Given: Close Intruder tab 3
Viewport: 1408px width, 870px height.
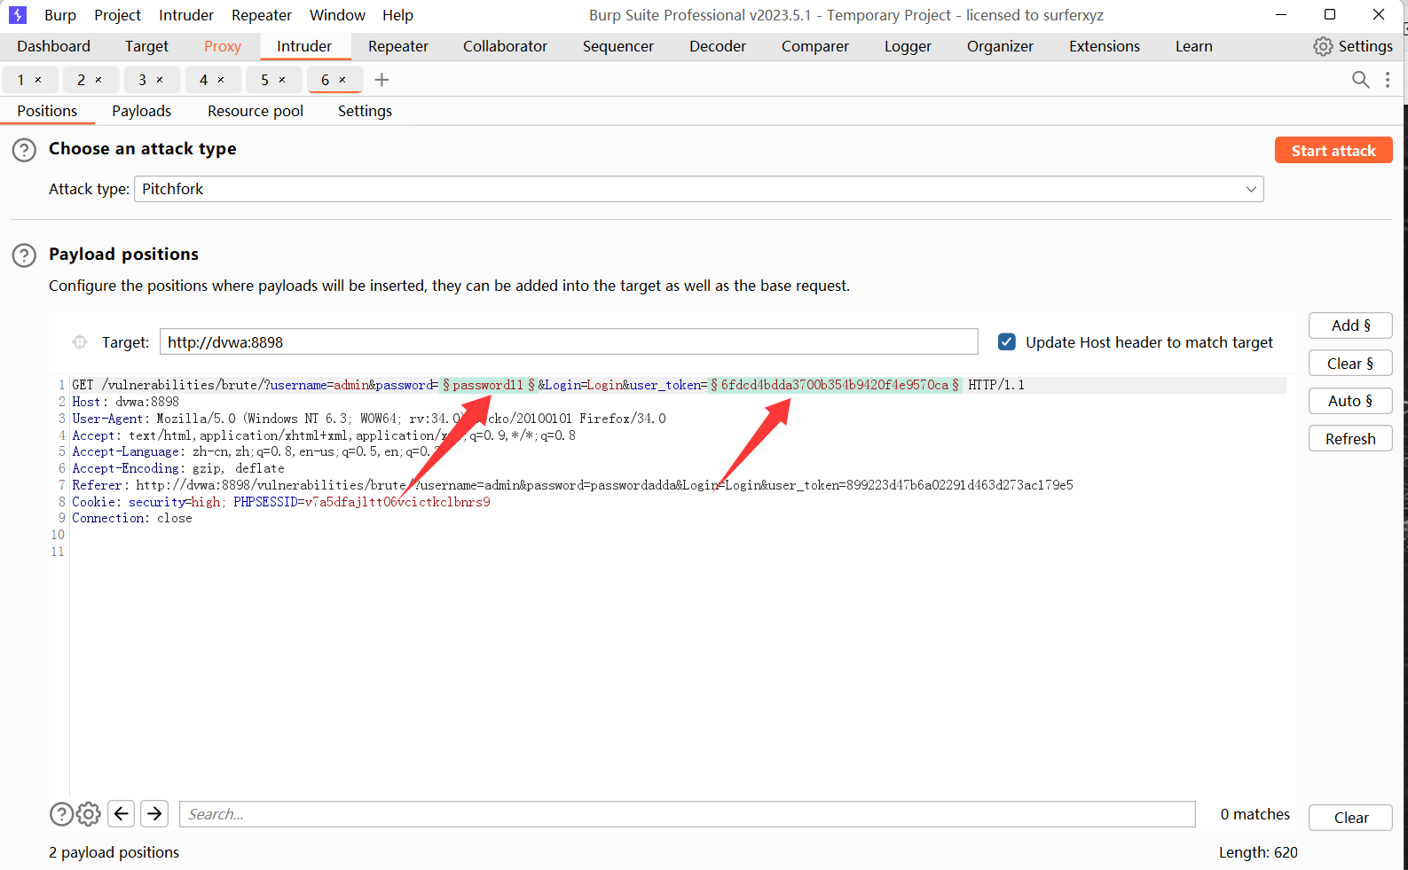Looking at the screenshot, I should 160,80.
